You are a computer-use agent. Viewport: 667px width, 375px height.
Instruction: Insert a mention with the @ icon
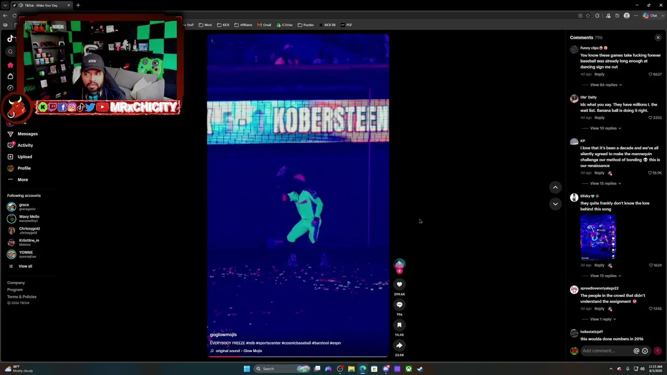coord(636,351)
